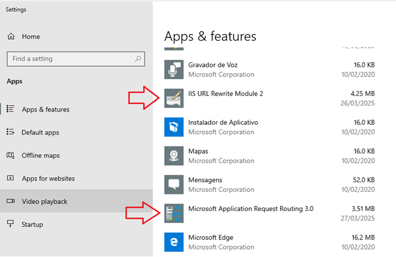Click the Mapas app icon

tap(174, 155)
